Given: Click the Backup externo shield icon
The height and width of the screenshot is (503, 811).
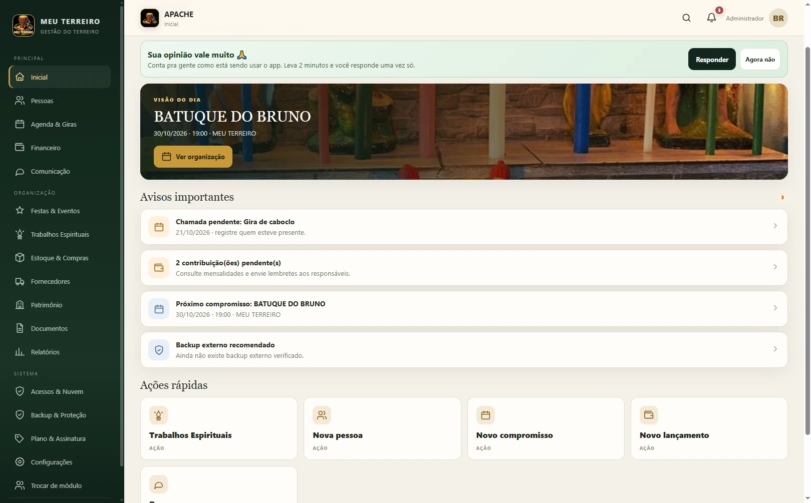Looking at the screenshot, I should 159,350.
